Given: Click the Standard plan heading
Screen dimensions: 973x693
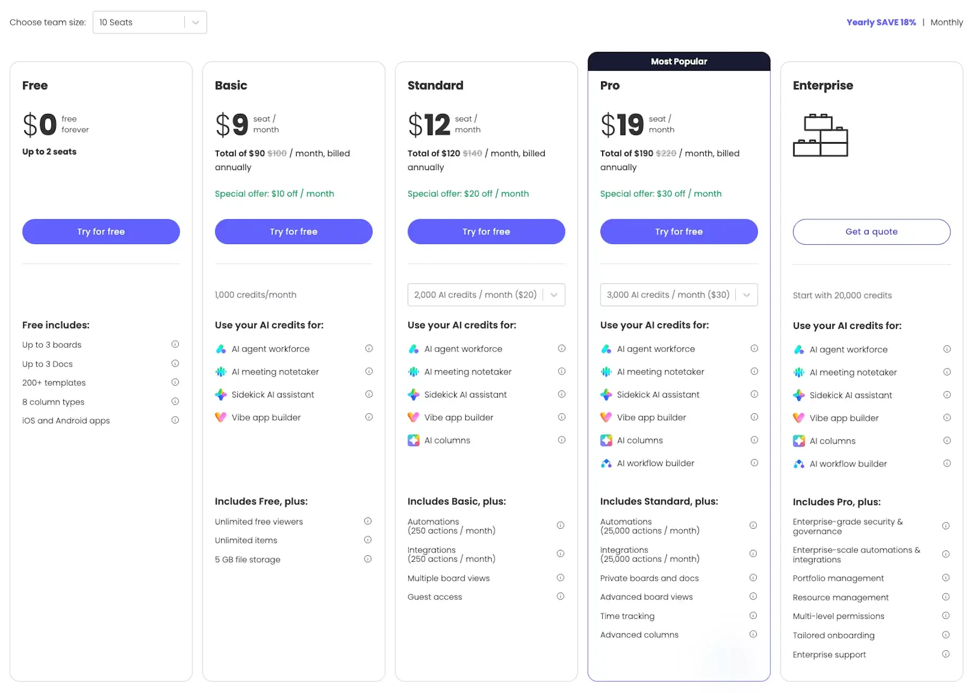Looking at the screenshot, I should click(x=435, y=85).
